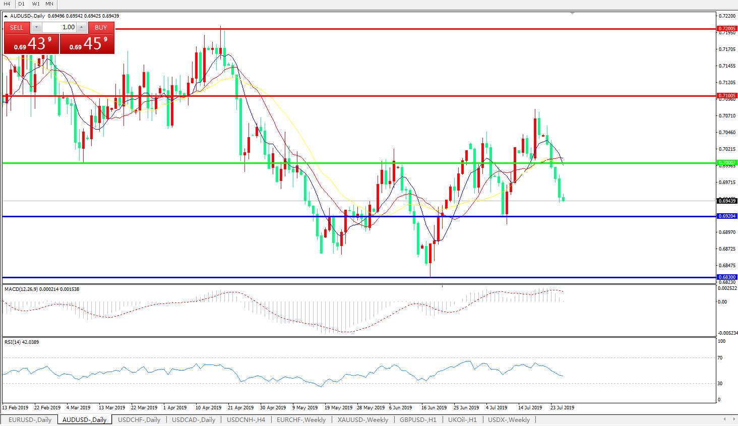
Task: Click the volume increase arrow
Action: click(82, 27)
